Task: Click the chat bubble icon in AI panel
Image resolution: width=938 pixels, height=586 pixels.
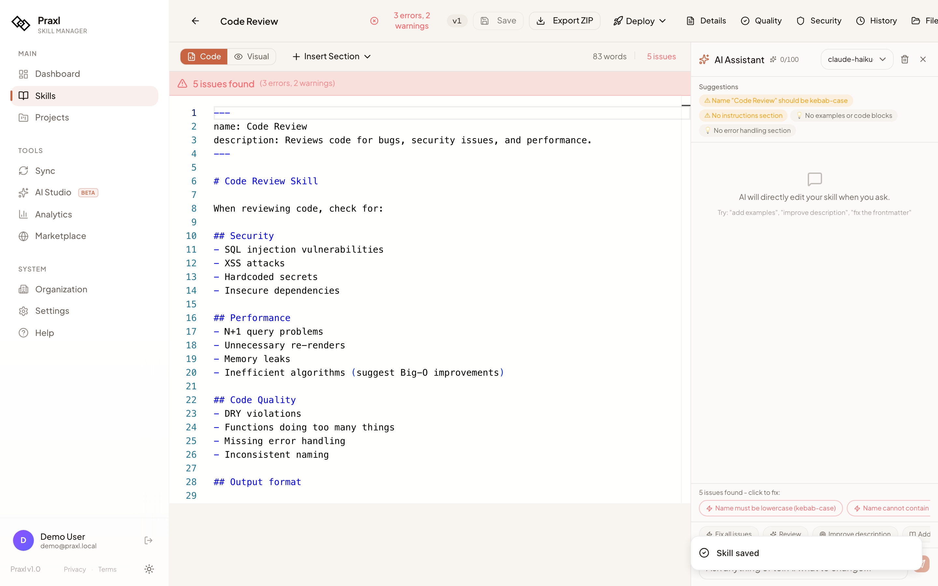Action: pos(814,179)
